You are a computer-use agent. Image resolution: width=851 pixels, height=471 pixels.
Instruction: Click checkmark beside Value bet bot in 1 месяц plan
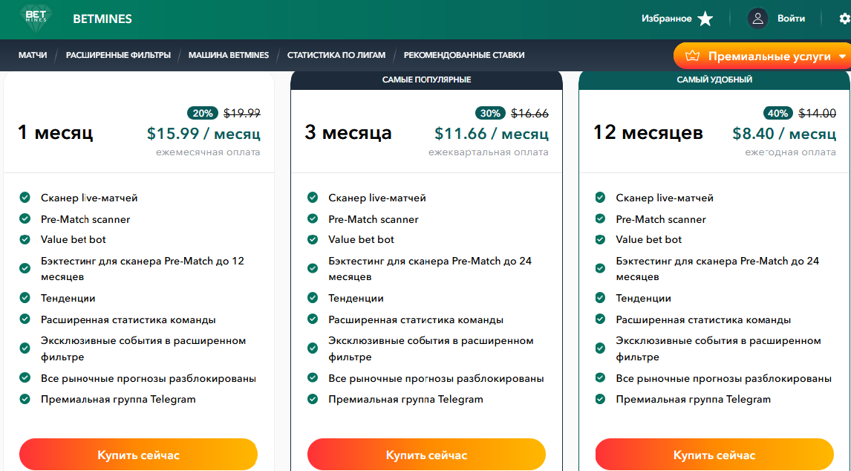[x=25, y=239]
